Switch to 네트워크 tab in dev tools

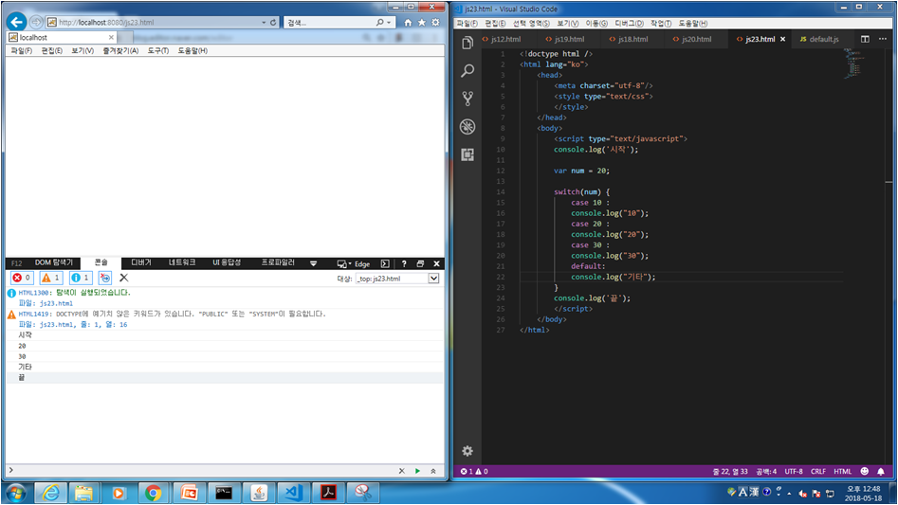point(182,262)
